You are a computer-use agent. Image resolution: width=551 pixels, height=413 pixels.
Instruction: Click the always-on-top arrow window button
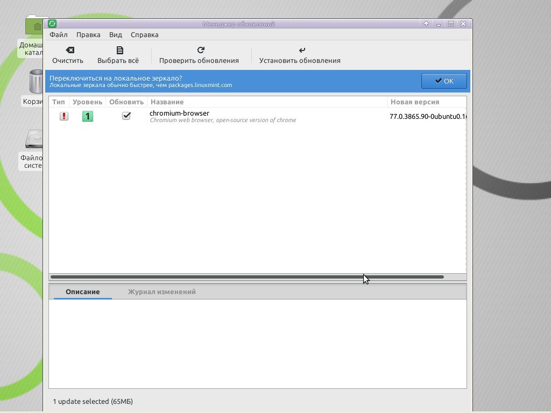click(426, 24)
